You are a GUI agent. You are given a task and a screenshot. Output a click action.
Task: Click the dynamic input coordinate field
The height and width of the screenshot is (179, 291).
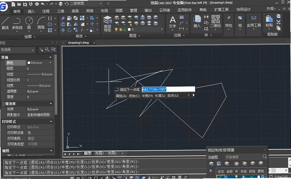click(x=168, y=89)
